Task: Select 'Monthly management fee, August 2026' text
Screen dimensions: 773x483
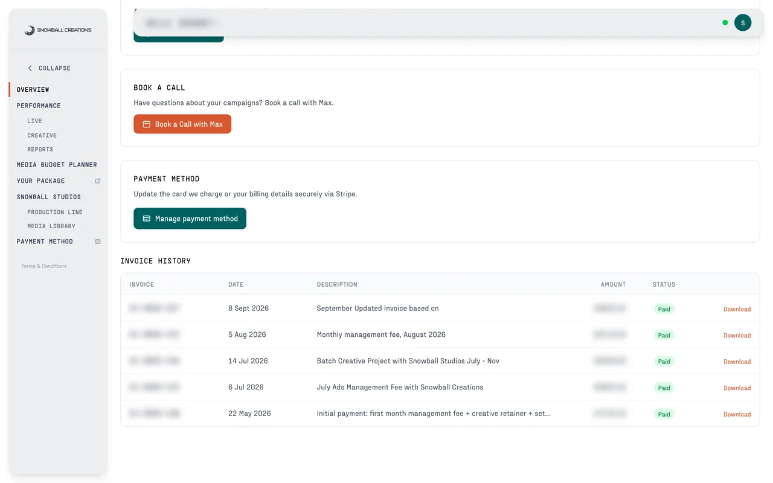Action: coord(381,334)
